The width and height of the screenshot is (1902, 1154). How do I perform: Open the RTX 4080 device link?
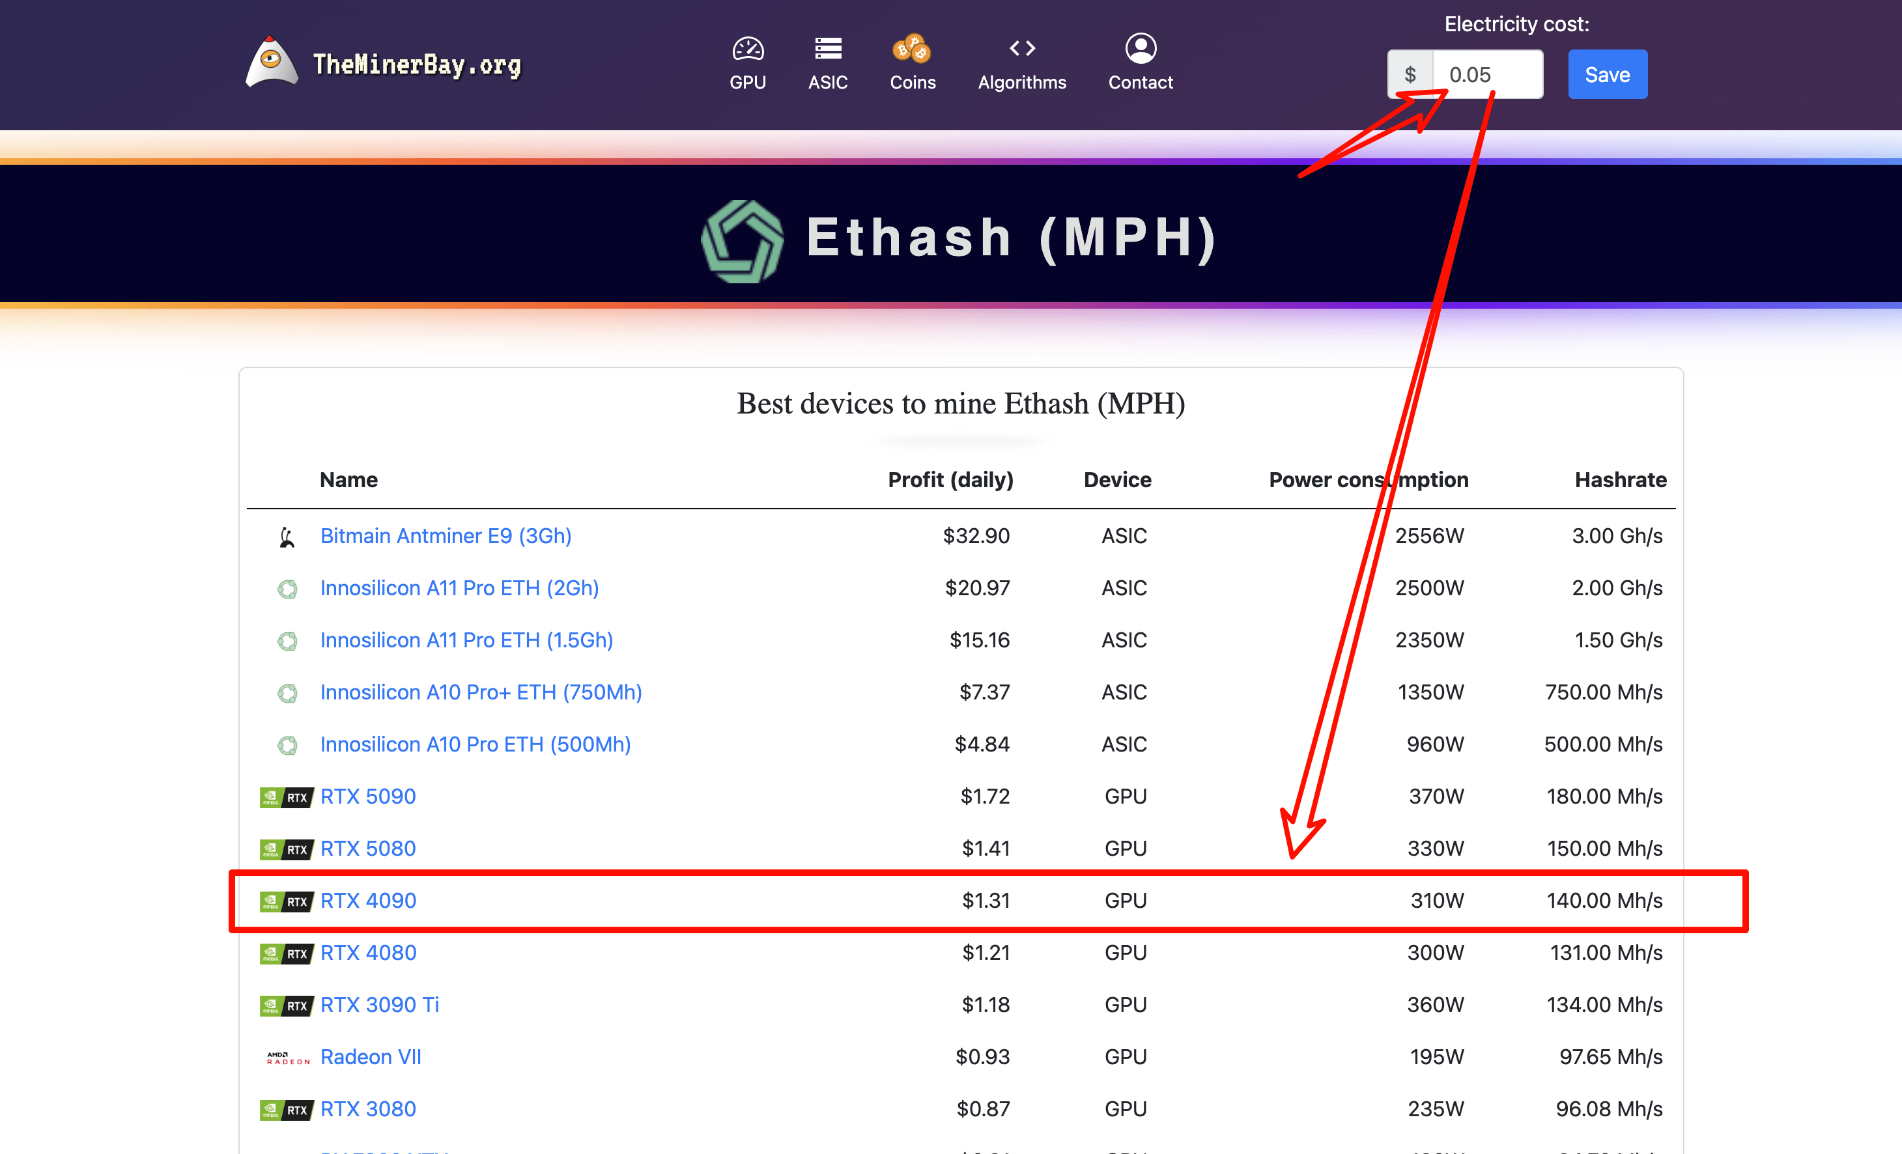pyautogui.click(x=367, y=953)
